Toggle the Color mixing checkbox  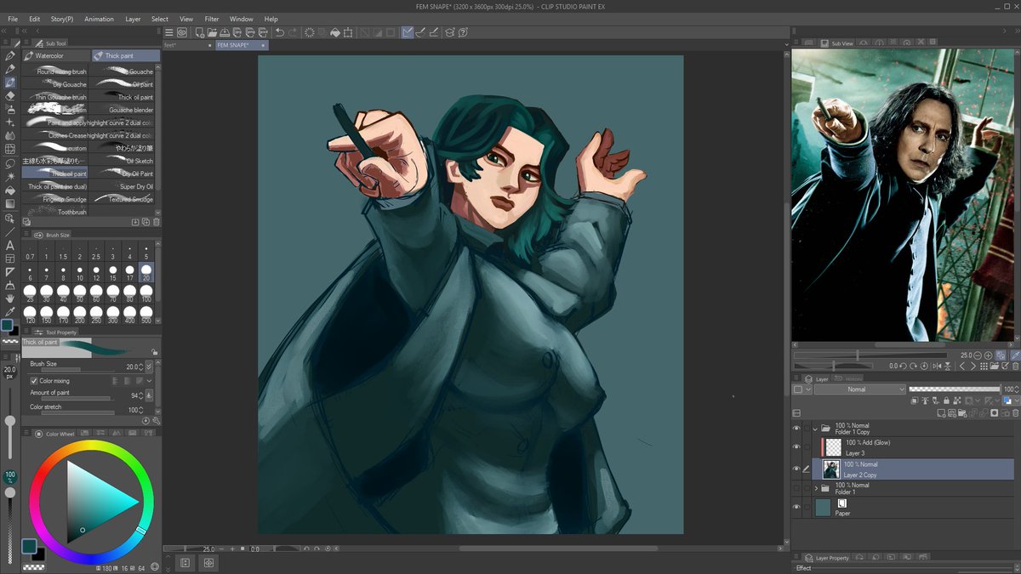(34, 381)
